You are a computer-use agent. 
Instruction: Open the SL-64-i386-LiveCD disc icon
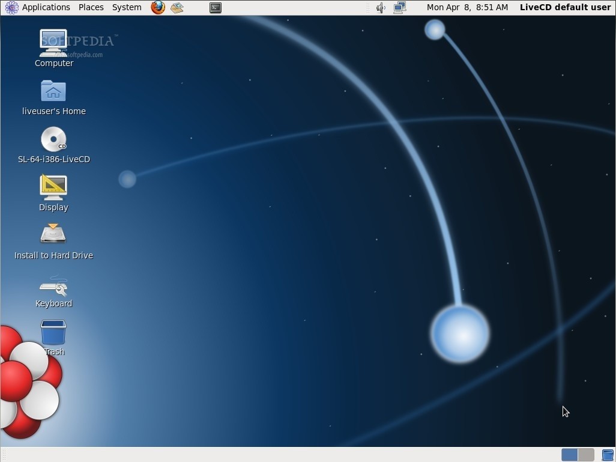(53, 139)
